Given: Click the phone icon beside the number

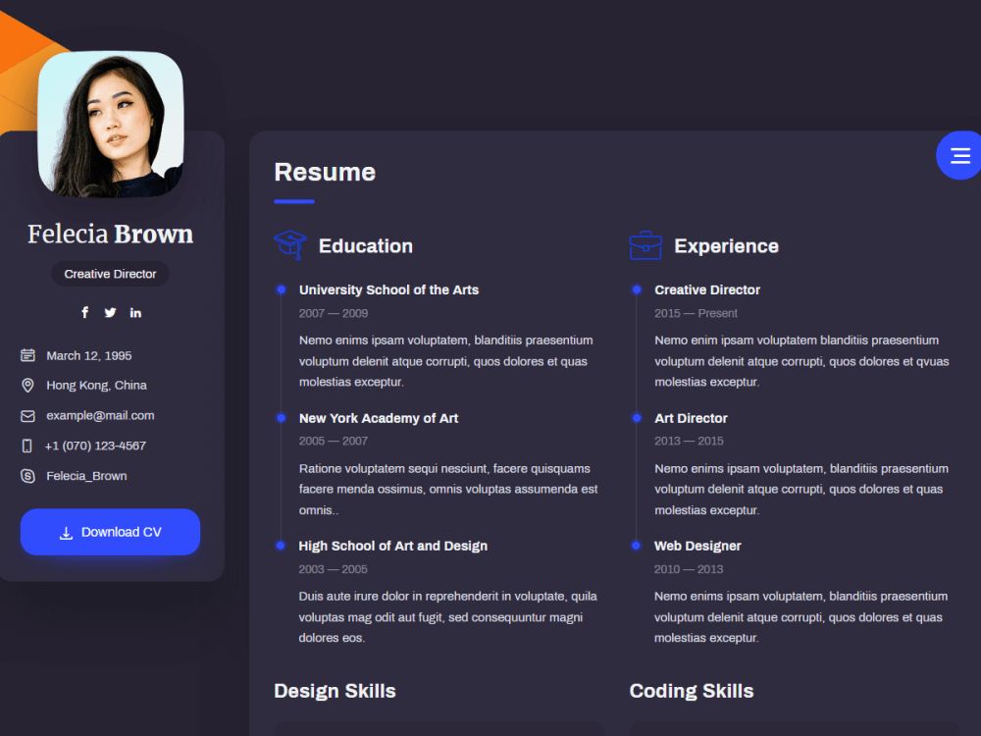Looking at the screenshot, I should pos(27,446).
